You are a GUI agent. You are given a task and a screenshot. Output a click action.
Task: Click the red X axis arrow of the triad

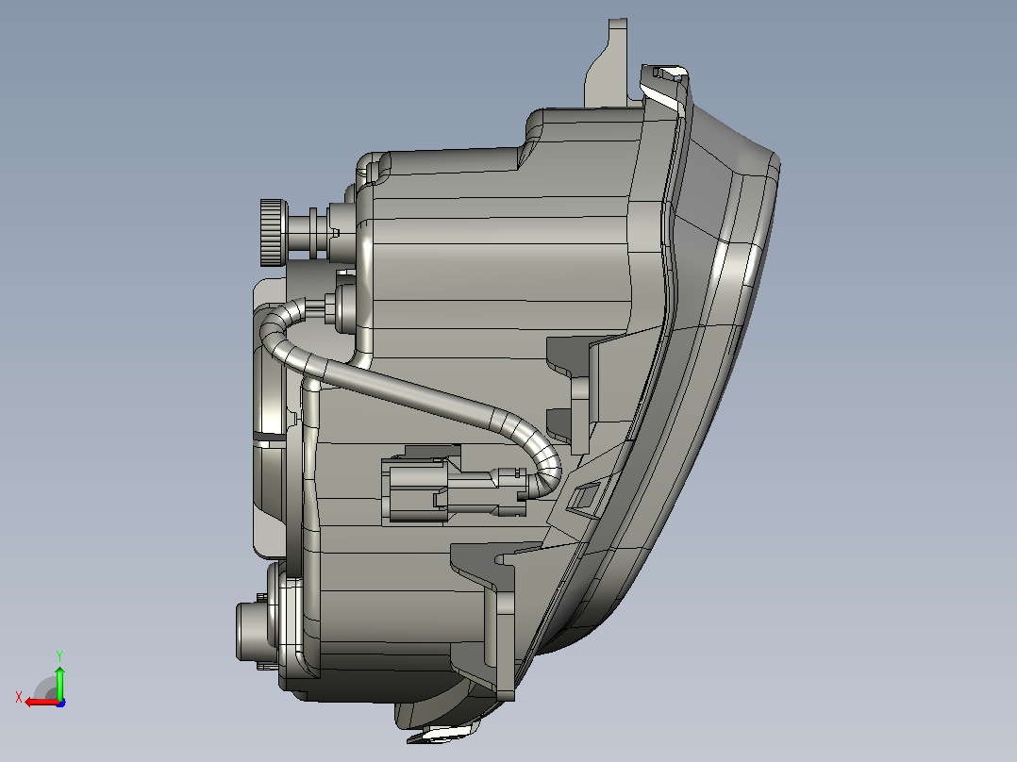tap(41, 703)
